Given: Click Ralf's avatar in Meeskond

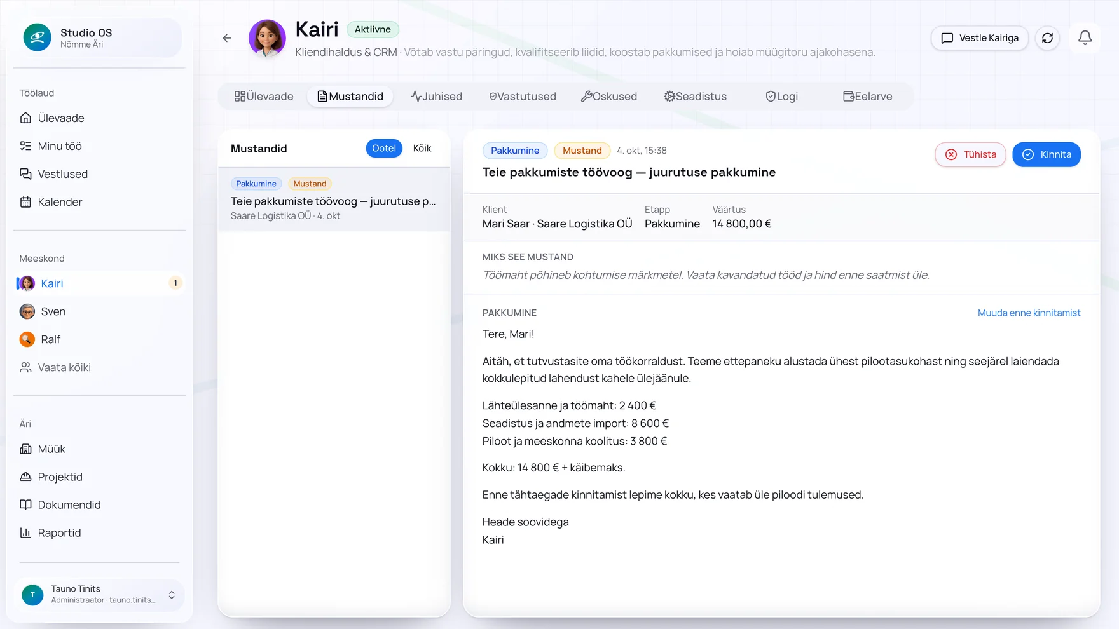Looking at the screenshot, I should click(x=27, y=339).
